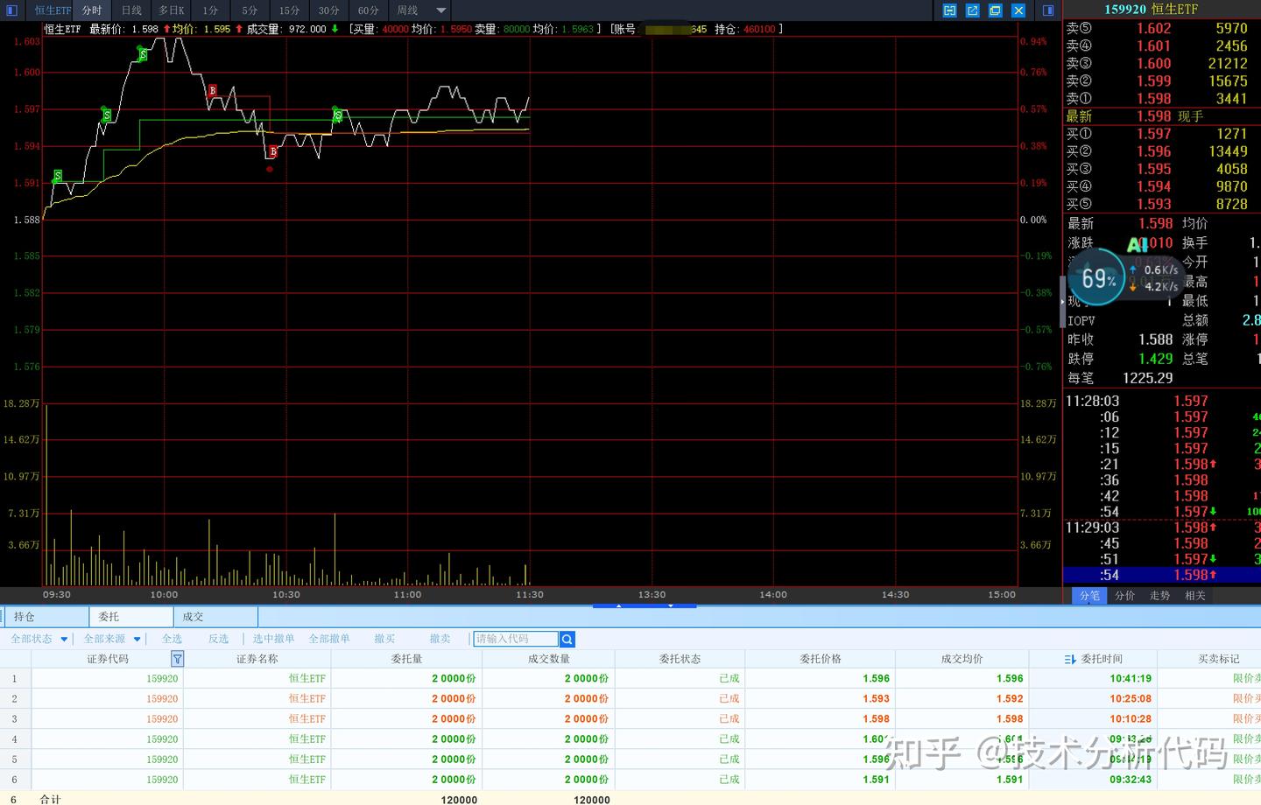The image size is (1261, 805).
Task: Switch to the 多日K chart tab
Action: coord(171,10)
